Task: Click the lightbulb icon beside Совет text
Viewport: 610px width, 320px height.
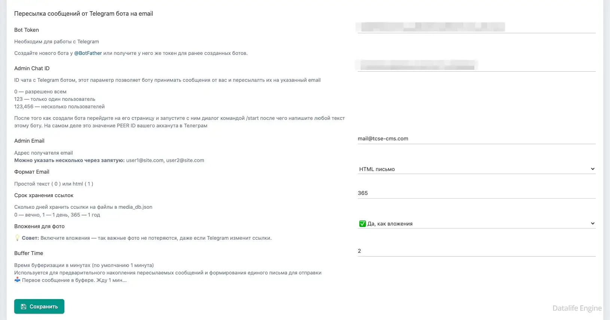Action: tap(17, 237)
